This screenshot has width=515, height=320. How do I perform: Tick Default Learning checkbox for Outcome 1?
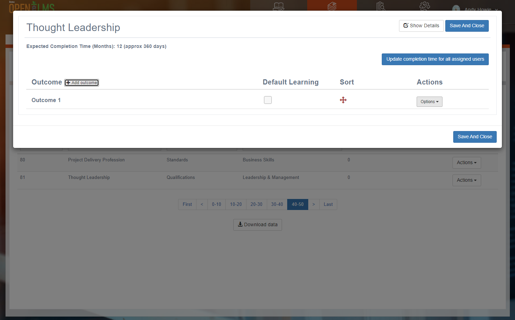click(x=268, y=100)
